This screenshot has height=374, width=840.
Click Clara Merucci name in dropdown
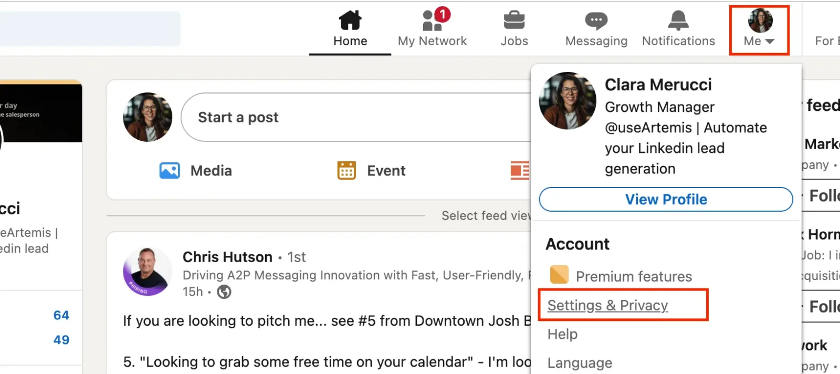pyautogui.click(x=658, y=85)
